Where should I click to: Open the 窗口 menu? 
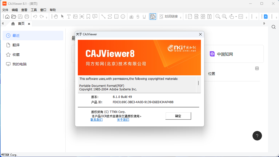tap(43, 10)
